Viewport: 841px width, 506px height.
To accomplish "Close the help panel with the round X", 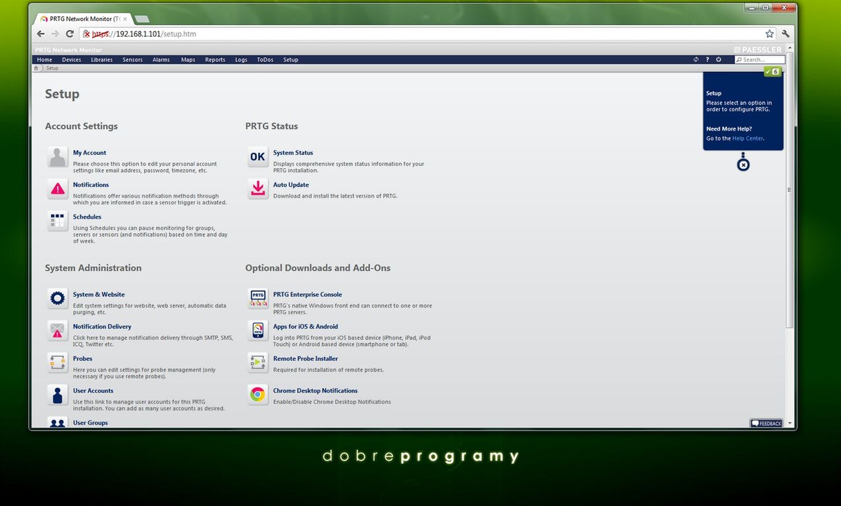I will pyautogui.click(x=743, y=165).
